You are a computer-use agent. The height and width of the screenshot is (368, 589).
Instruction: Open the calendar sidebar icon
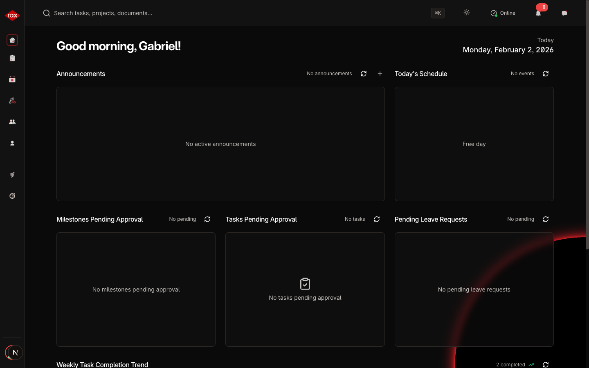pos(12,79)
